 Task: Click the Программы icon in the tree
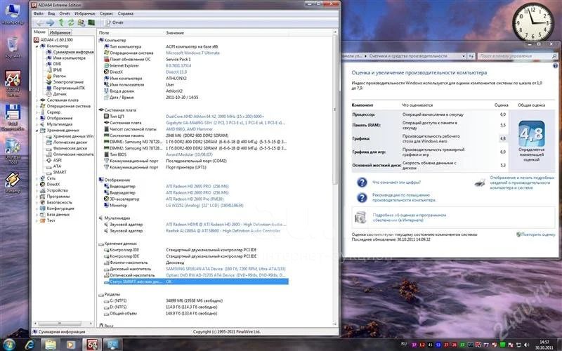pyautogui.click(x=43, y=197)
